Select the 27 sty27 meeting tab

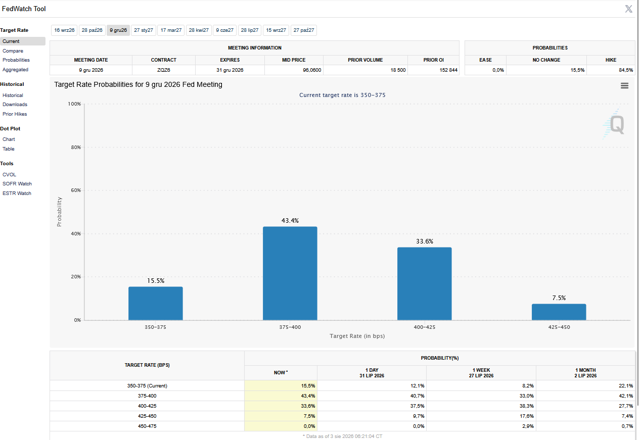pos(144,30)
